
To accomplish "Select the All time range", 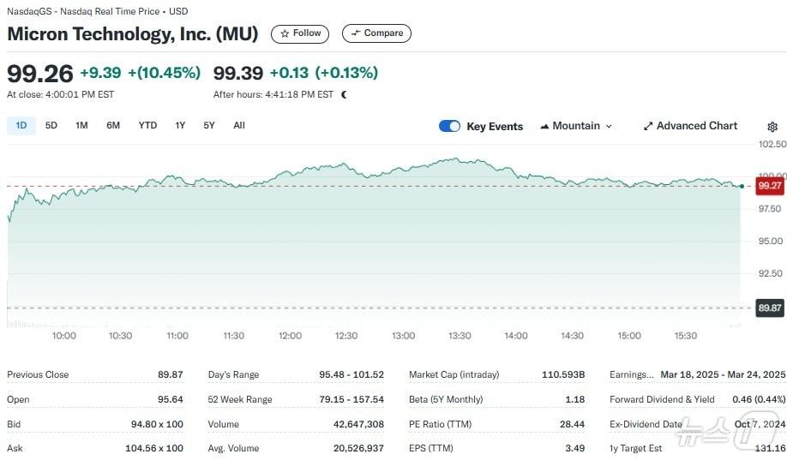I will 239,125.
